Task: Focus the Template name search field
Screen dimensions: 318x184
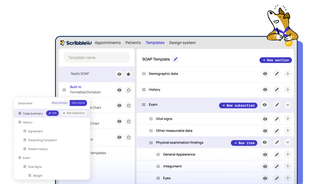Action: tap(97, 58)
